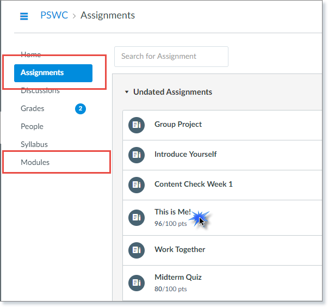Go to Home in course navigation
The height and width of the screenshot is (307, 328).
(x=30, y=54)
